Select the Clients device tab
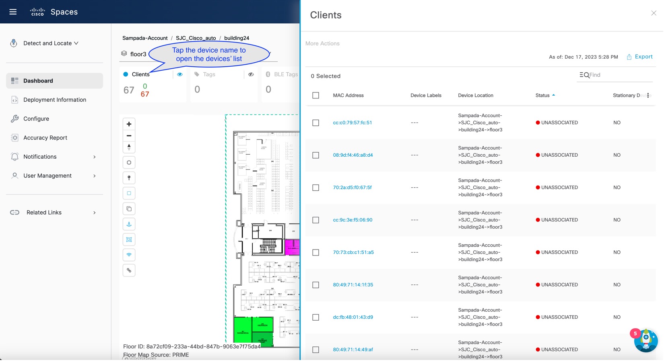The height and width of the screenshot is (362, 664). [140, 74]
